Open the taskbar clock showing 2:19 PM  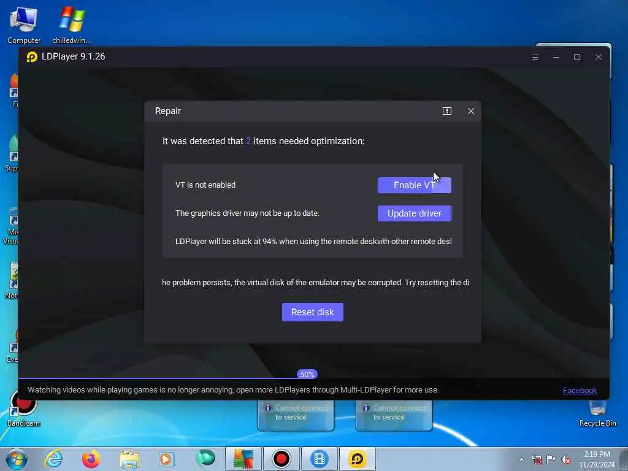click(x=597, y=459)
